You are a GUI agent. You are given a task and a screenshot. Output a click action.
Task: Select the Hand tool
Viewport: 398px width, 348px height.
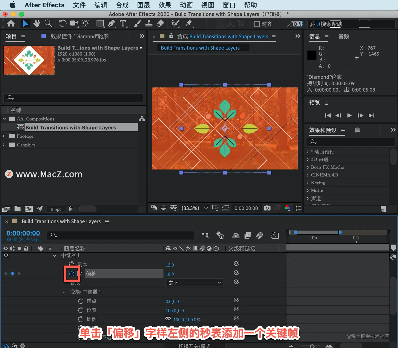tap(37, 23)
